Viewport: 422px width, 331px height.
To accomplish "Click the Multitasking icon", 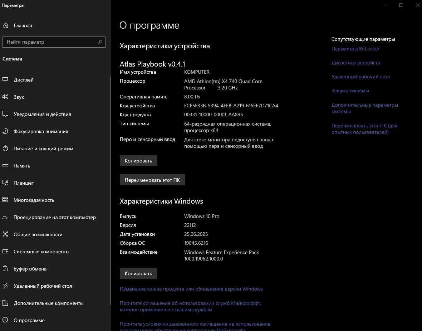I will [x=5, y=200].
